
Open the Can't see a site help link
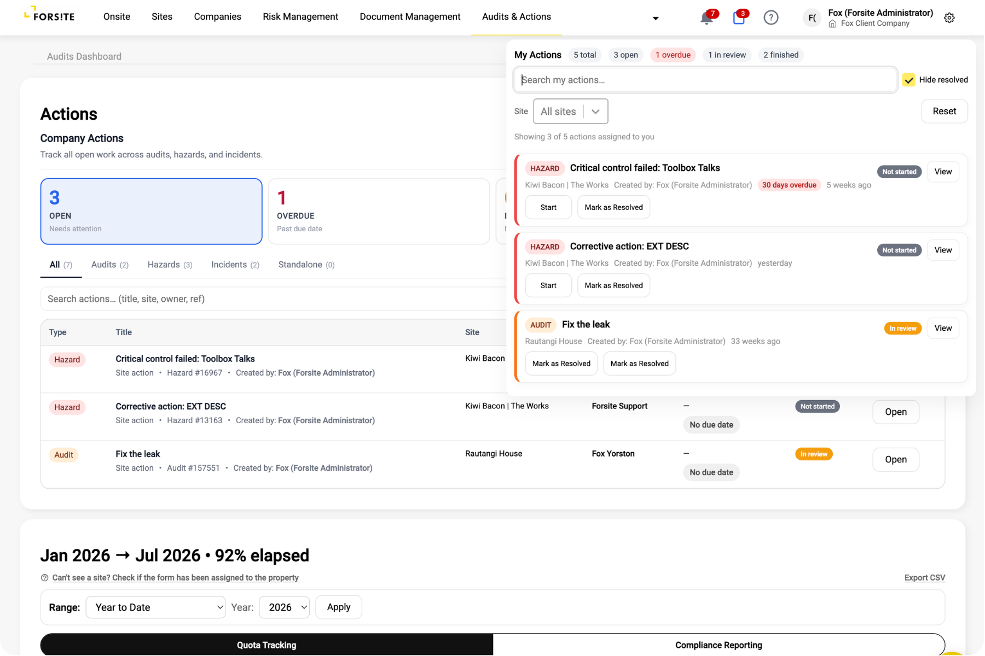click(175, 578)
